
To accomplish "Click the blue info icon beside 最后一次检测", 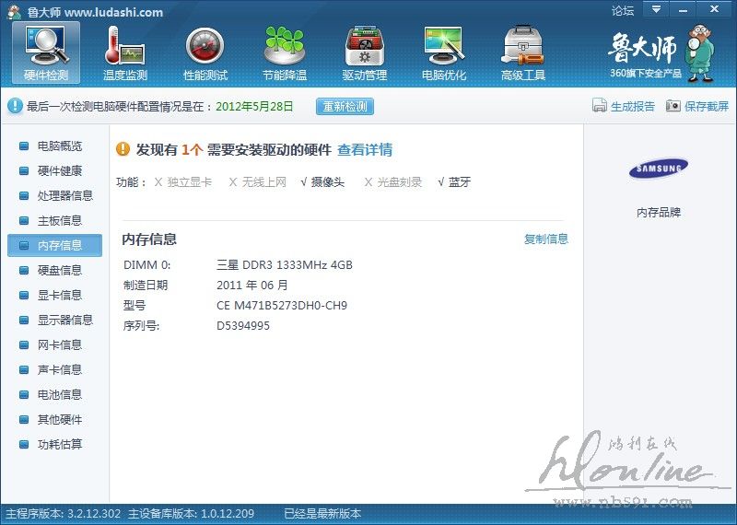I will point(15,106).
